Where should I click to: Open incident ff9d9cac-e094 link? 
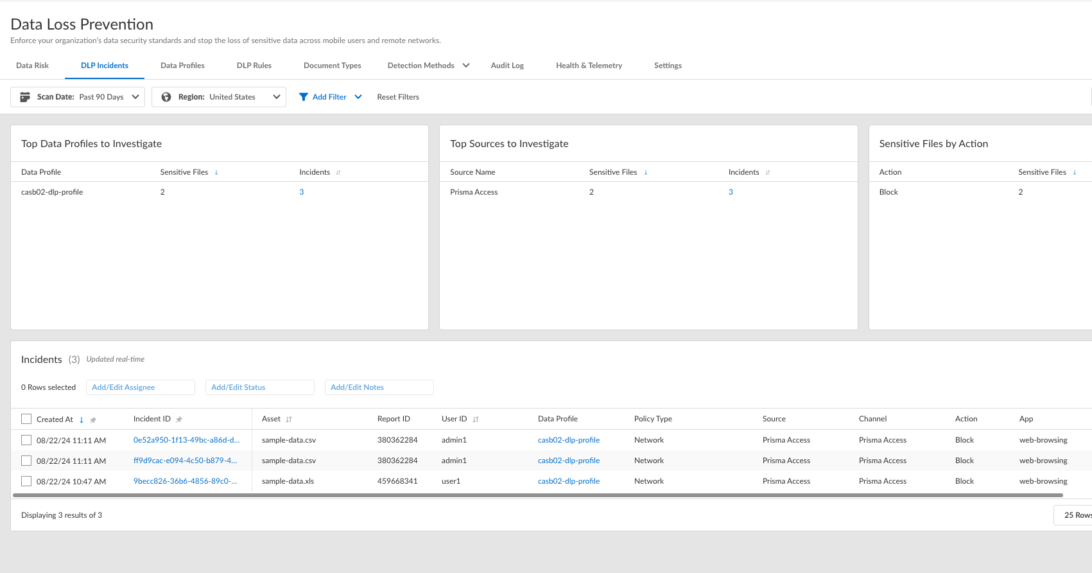(x=185, y=461)
